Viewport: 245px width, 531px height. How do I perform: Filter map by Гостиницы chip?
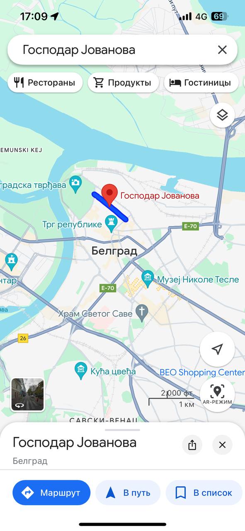[x=201, y=83]
